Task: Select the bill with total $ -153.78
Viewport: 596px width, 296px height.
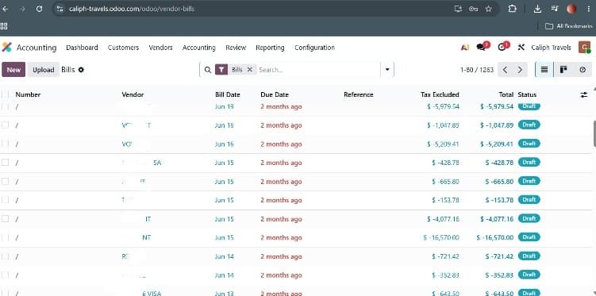Action: tap(5, 200)
